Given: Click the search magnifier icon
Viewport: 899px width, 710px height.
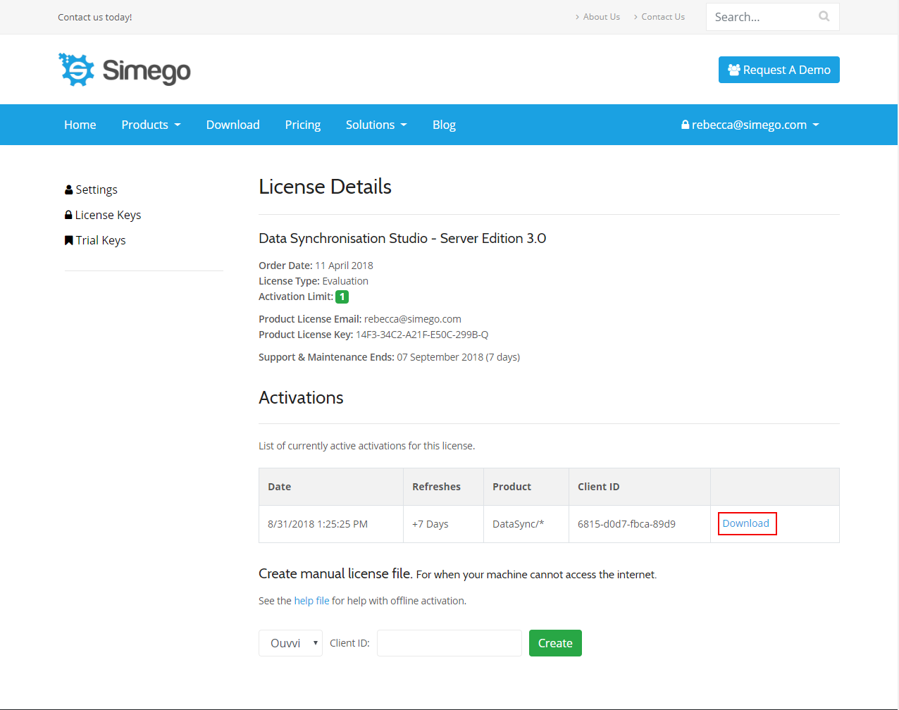Looking at the screenshot, I should coord(824,16).
